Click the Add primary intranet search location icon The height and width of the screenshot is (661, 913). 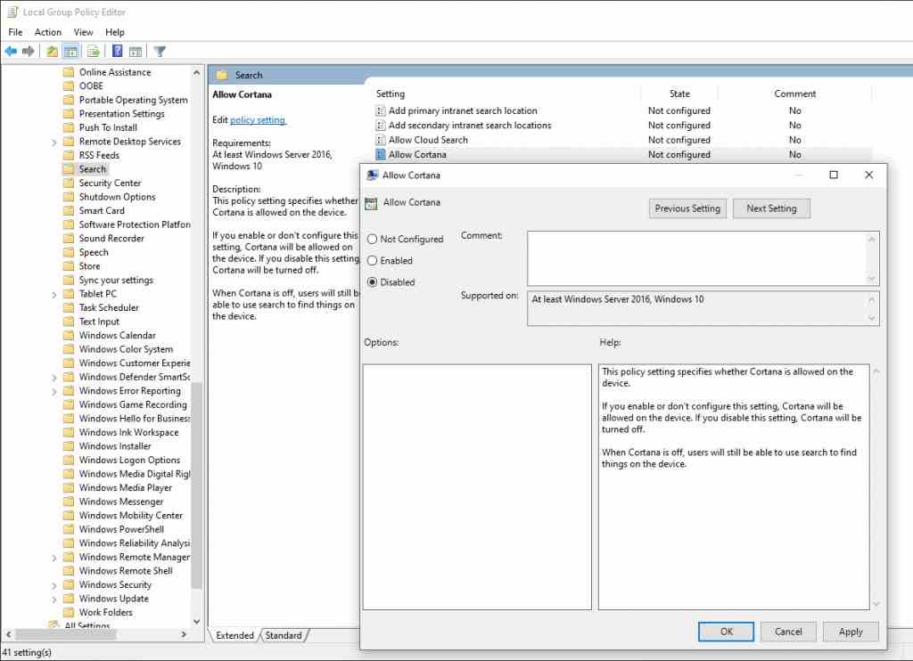381,110
